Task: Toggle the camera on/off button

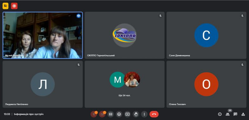Action: (102, 114)
